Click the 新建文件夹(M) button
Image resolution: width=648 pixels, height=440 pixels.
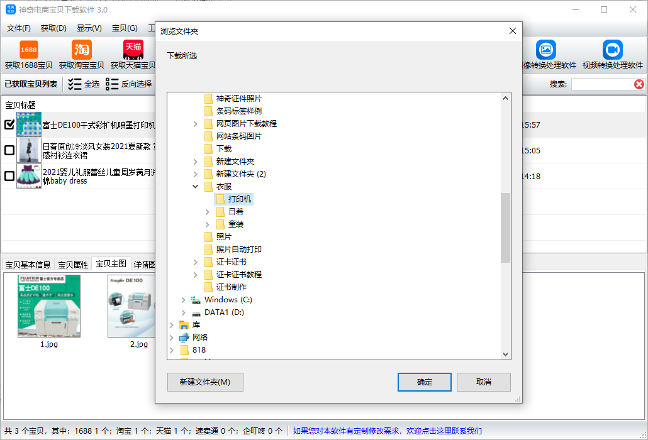pyautogui.click(x=205, y=382)
